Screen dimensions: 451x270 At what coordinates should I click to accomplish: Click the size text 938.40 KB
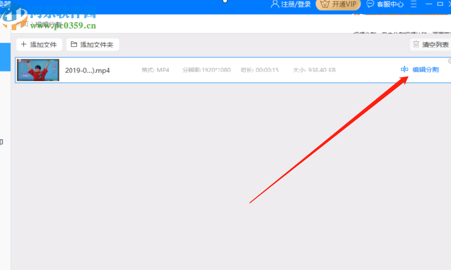coord(322,70)
